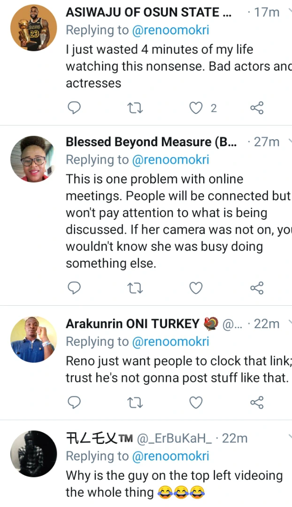Share the online meetings tweet
The height and width of the screenshot is (507, 292).
click(x=257, y=288)
